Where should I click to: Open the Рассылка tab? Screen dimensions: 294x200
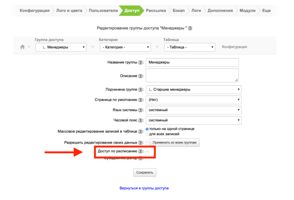click(156, 10)
